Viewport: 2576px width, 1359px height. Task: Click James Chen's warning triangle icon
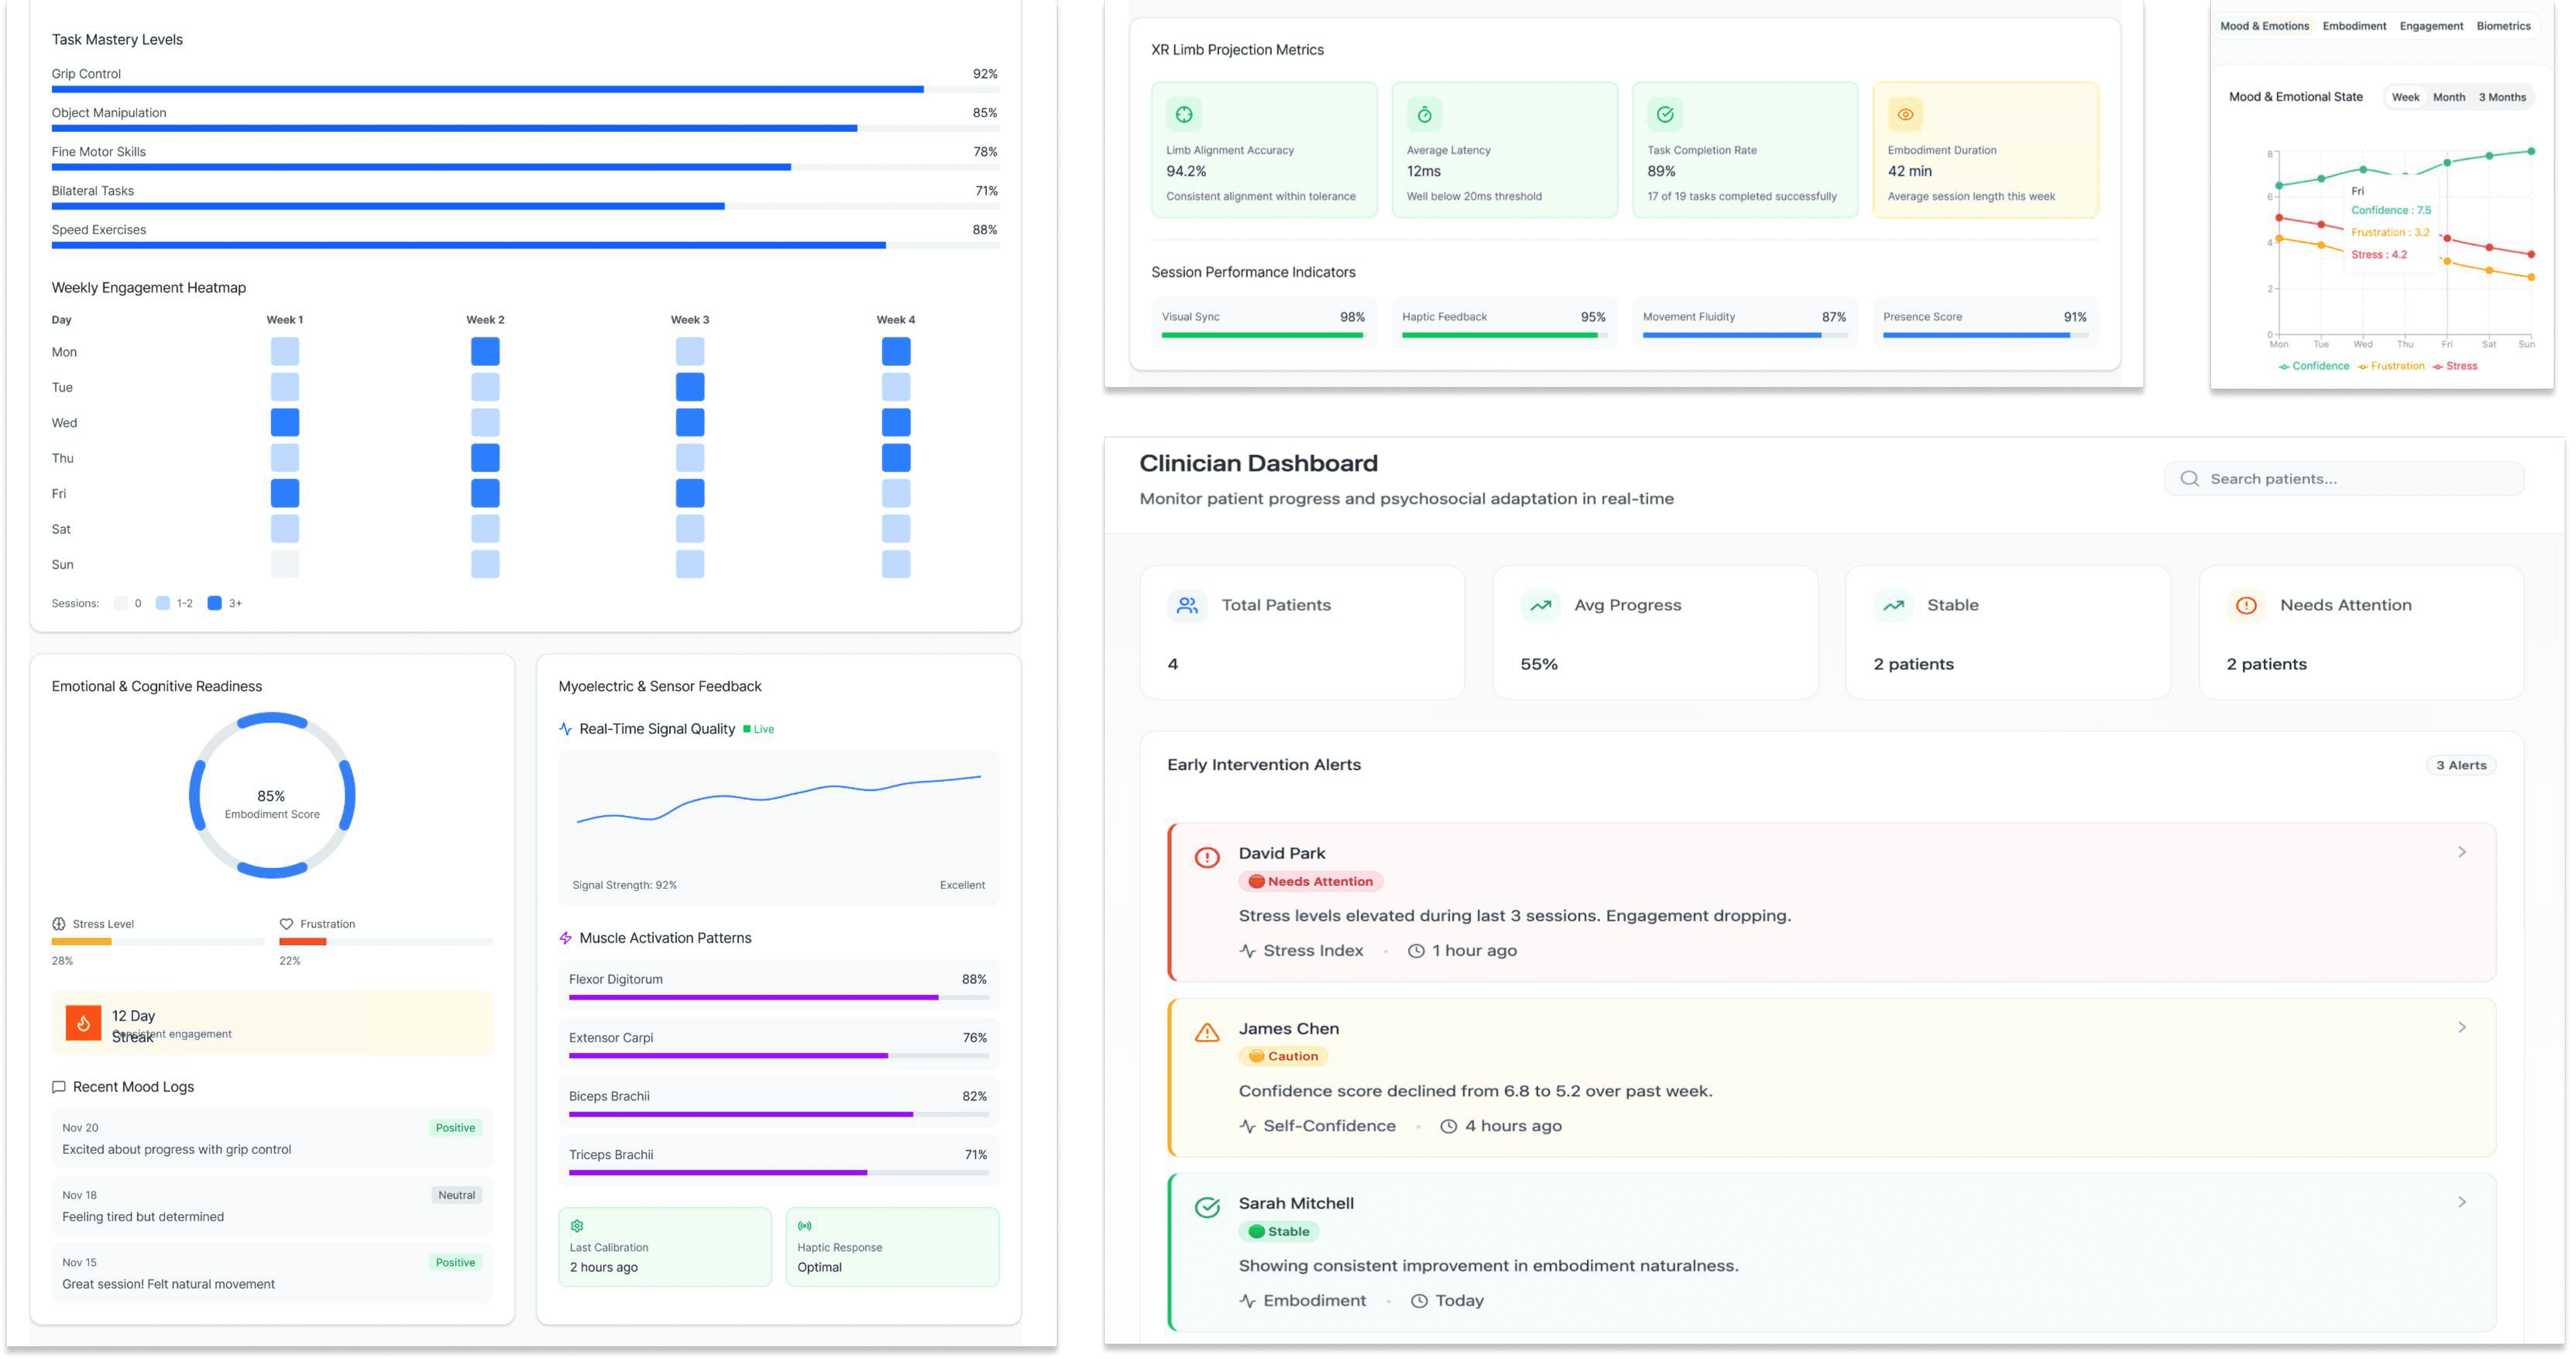tap(1207, 1032)
